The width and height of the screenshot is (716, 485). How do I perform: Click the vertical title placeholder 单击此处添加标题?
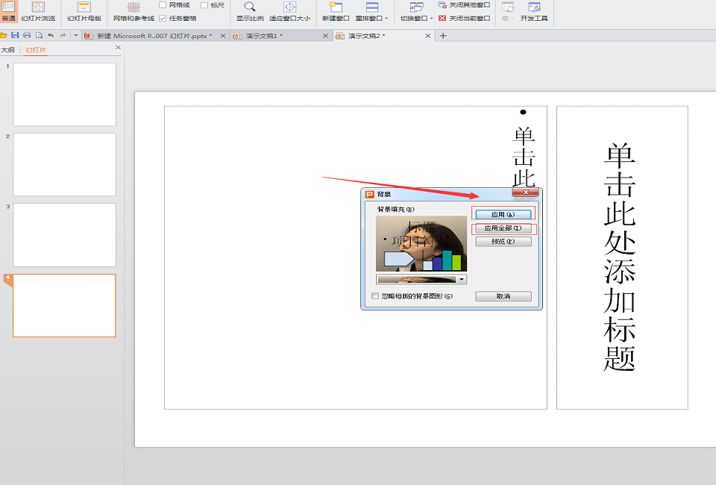(x=622, y=257)
